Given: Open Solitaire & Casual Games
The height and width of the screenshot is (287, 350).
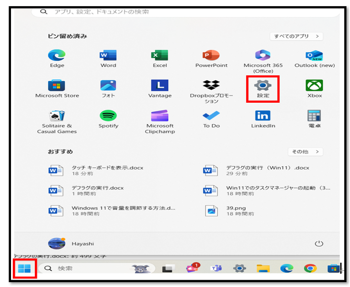Looking at the screenshot, I should point(57,122).
